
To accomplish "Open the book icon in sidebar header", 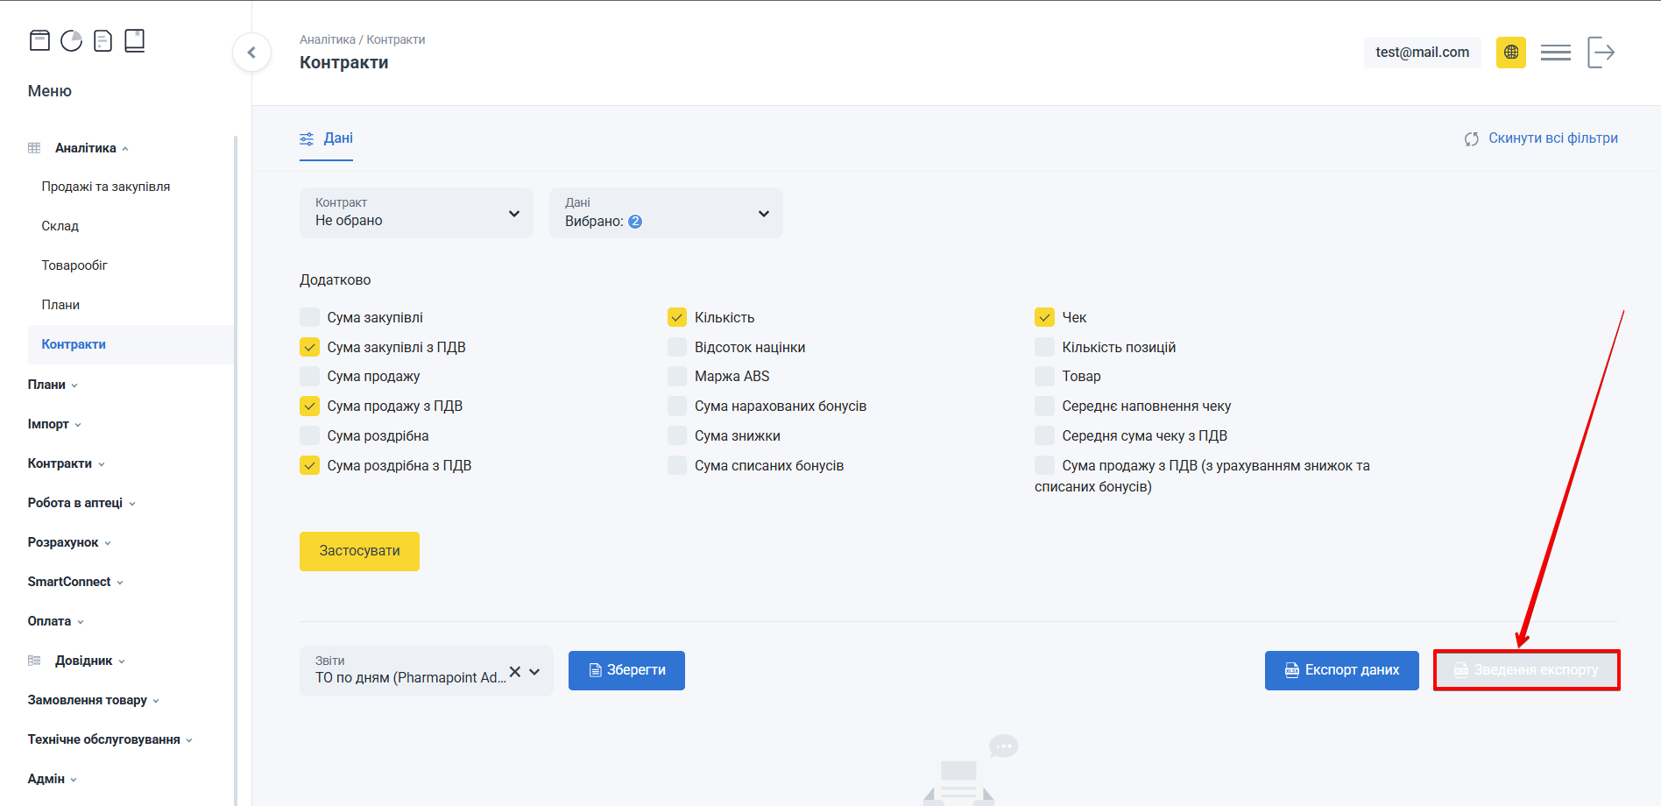I will tap(134, 40).
